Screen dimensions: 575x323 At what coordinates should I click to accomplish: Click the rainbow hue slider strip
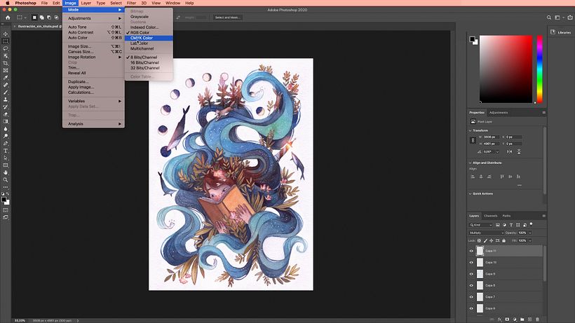click(x=540, y=69)
